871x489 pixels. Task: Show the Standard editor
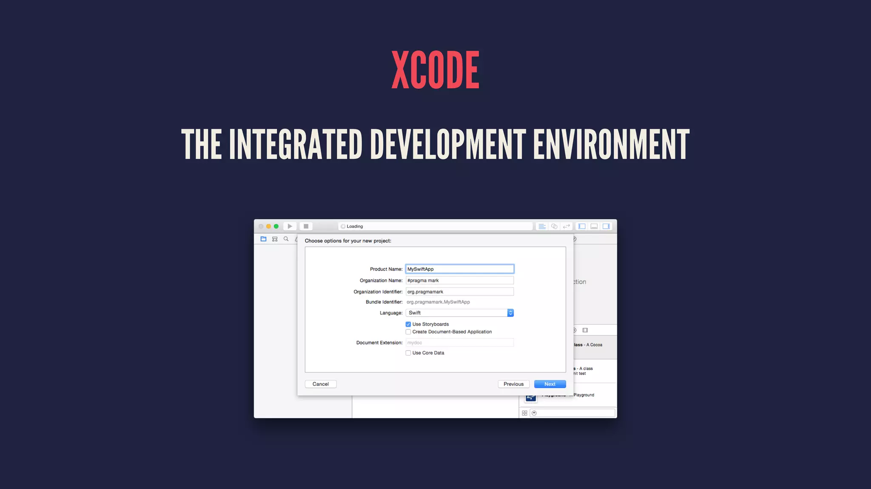click(x=542, y=226)
